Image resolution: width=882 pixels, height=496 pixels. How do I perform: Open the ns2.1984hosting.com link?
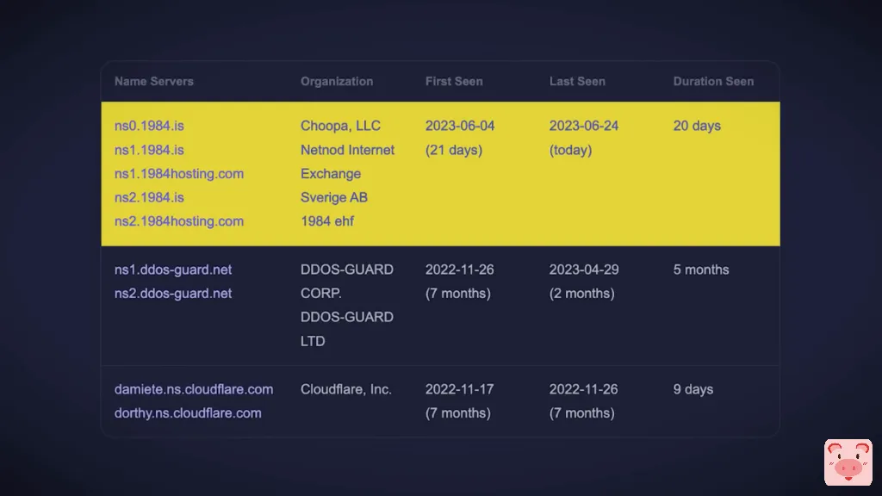[x=179, y=221]
